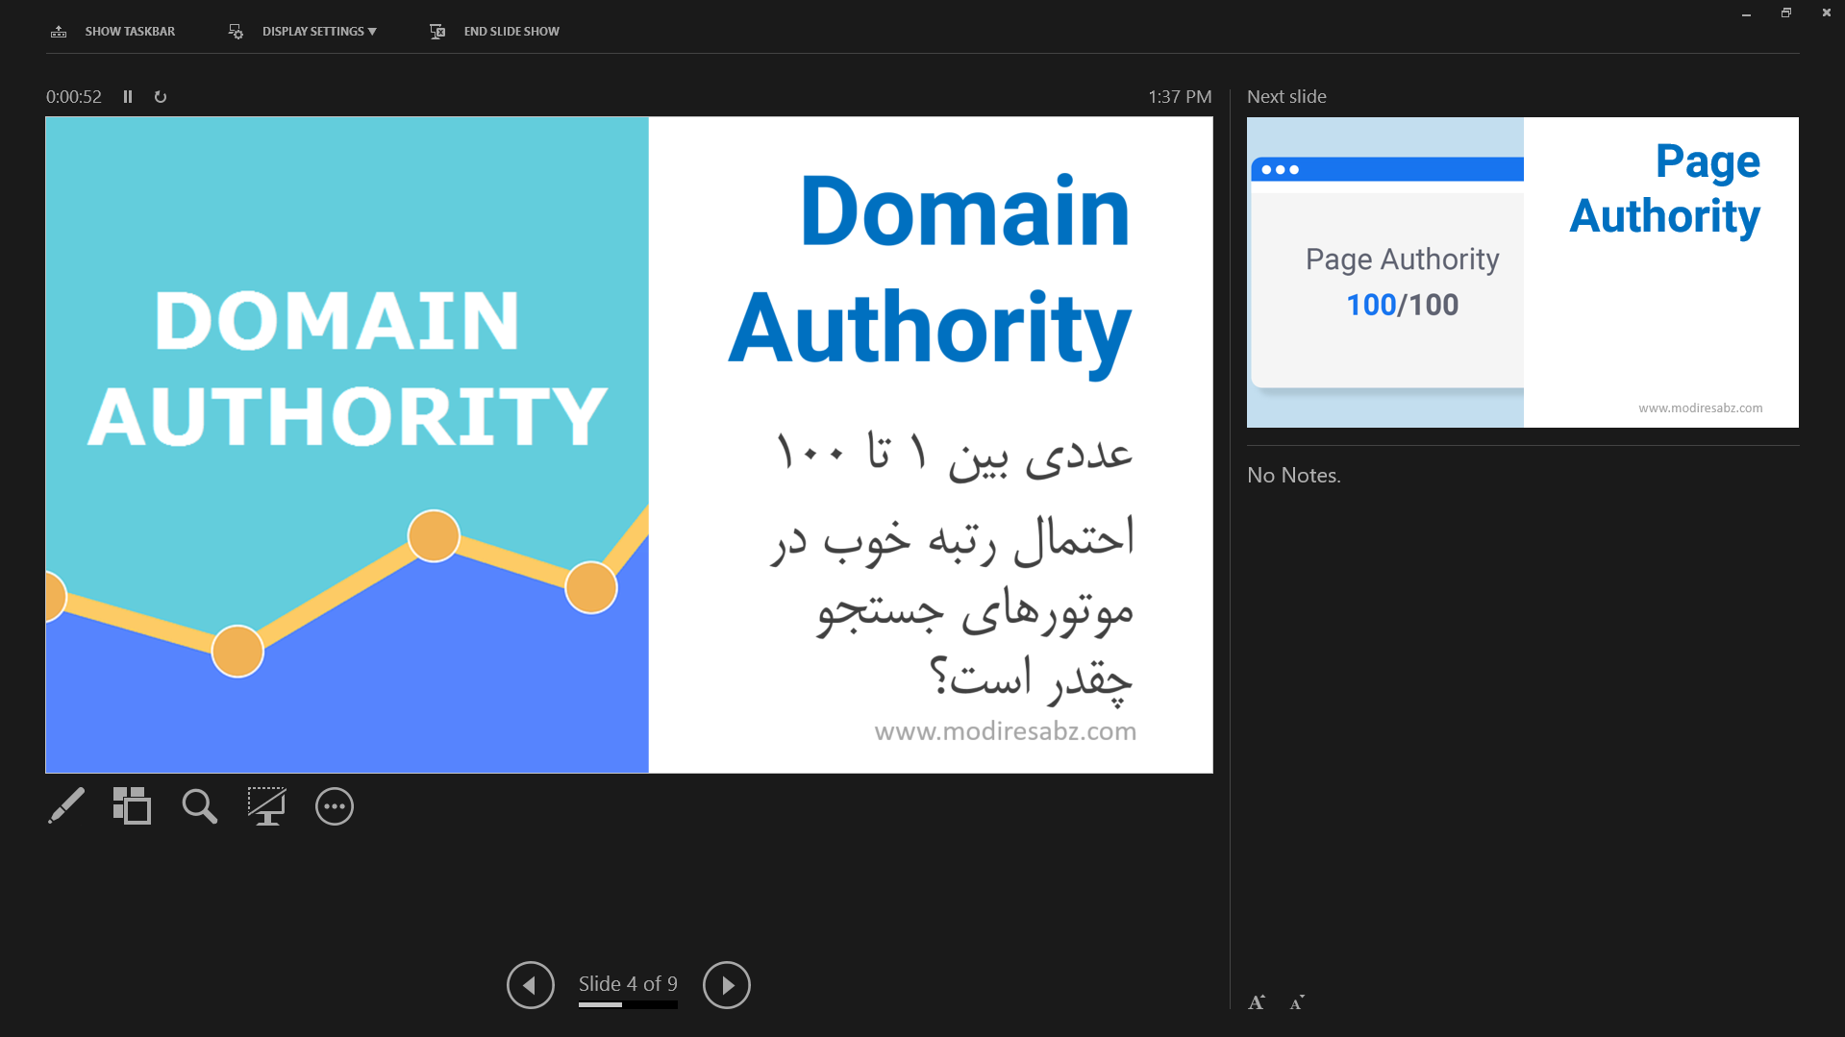Restore down the presenter view window
This screenshot has height=1037, width=1845.
(1786, 13)
